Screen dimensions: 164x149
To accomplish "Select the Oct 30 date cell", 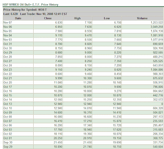I will pos(18,48).
